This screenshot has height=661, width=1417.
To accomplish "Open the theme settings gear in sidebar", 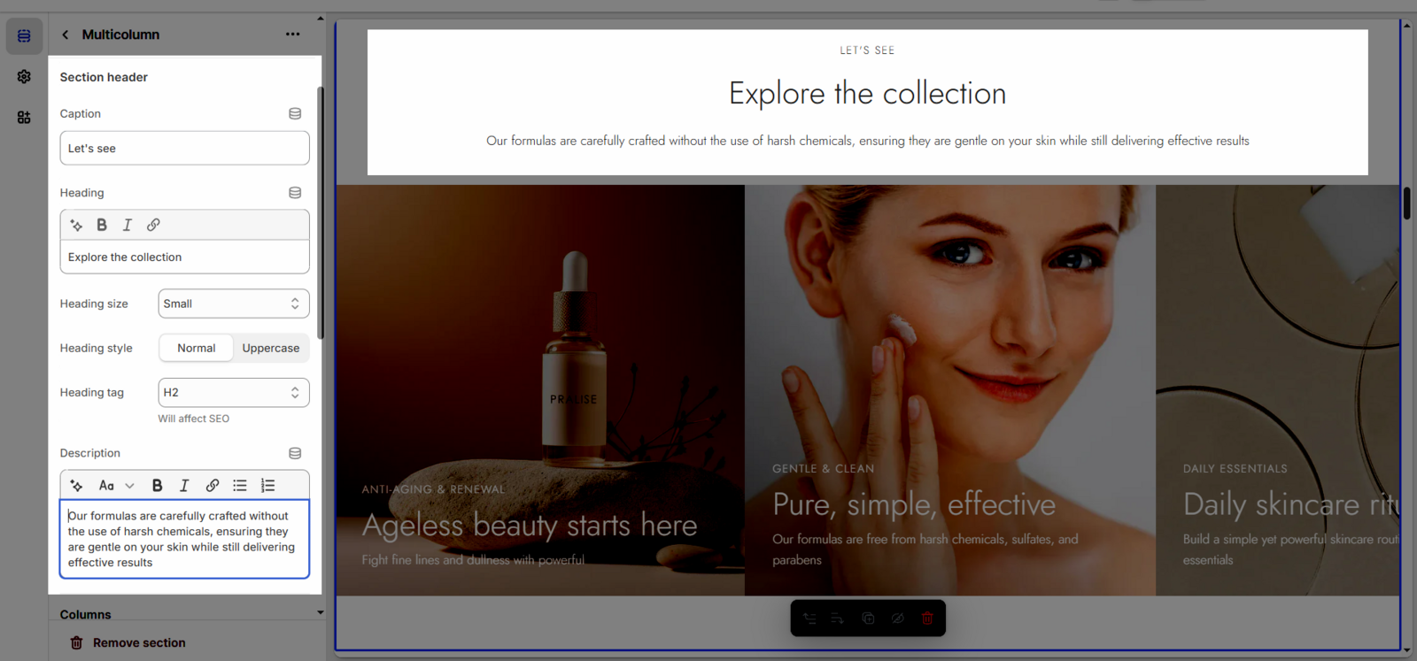I will 24,77.
